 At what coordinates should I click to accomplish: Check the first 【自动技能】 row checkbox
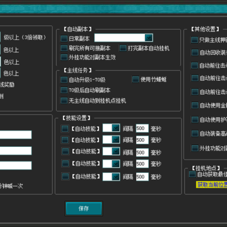(65, 129)
